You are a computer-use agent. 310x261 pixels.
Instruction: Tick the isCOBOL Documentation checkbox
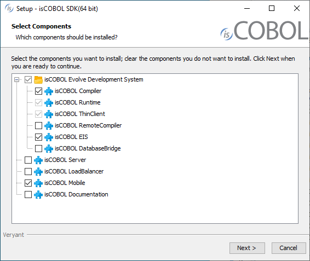(28, 194)
